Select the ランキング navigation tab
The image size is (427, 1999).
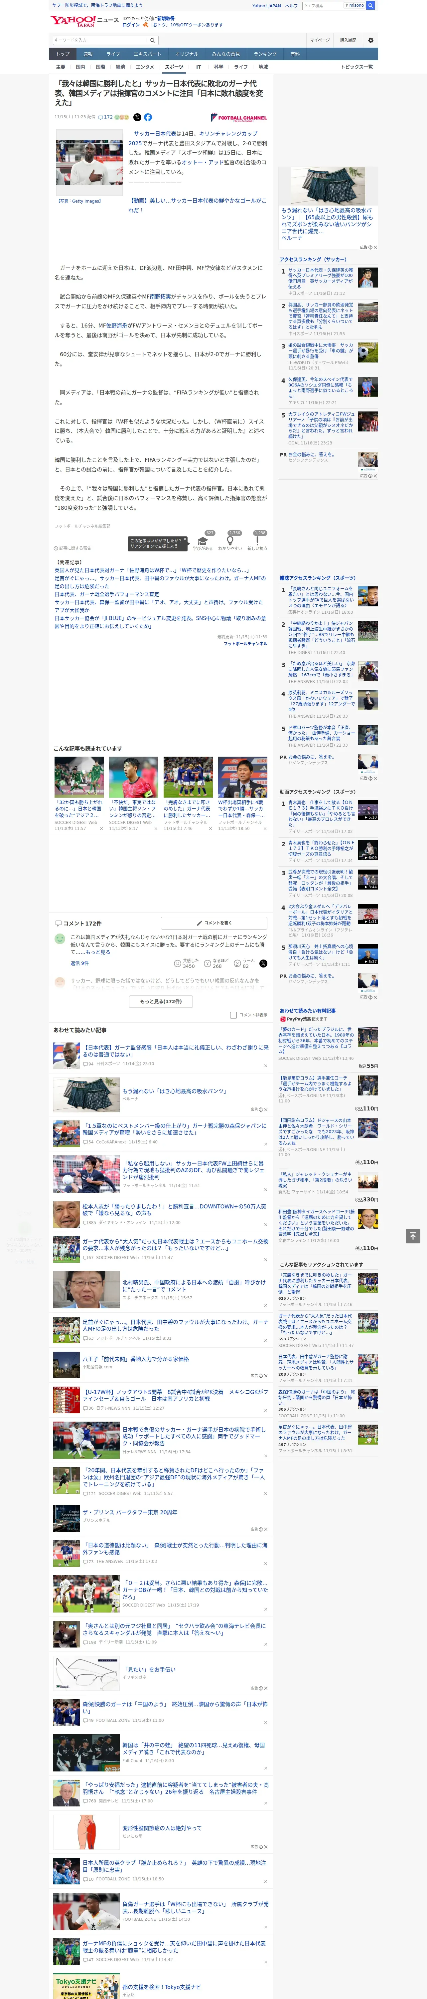[x=265, y=54]
